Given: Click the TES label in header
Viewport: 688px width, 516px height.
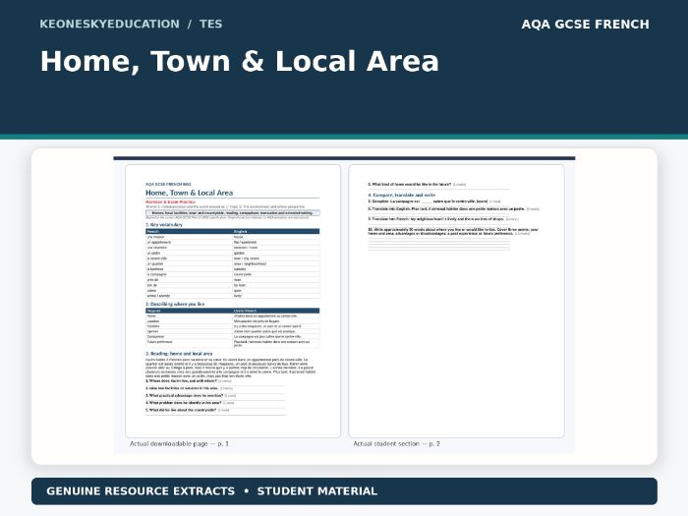Looking at the screenshot, I should [210, 24].
